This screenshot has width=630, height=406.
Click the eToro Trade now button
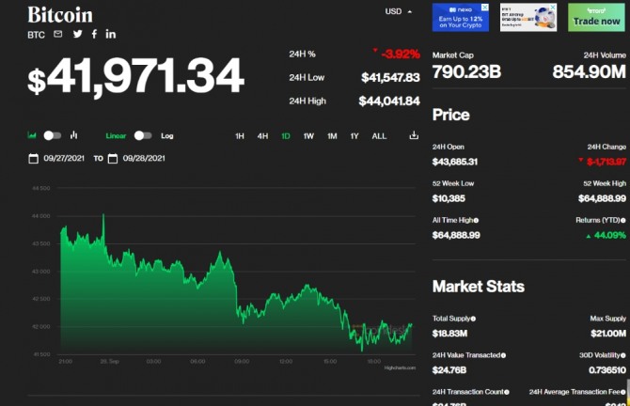tap(597, 17)
